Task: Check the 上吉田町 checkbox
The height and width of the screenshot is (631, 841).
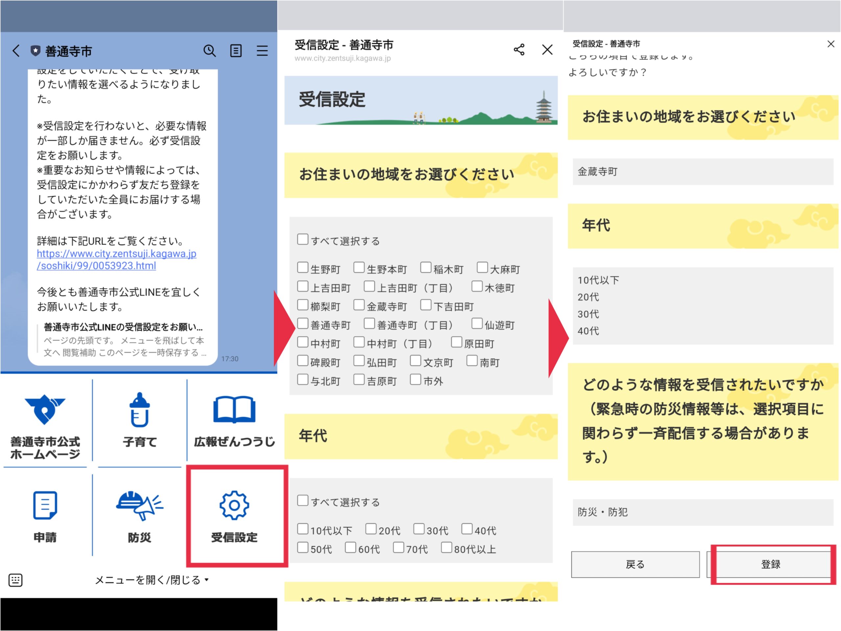Action: click(303, 286)
